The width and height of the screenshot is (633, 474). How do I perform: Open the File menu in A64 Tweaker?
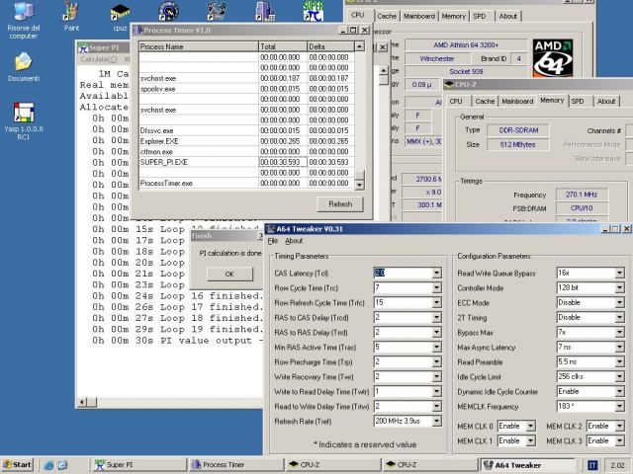(x=273, y=241)
